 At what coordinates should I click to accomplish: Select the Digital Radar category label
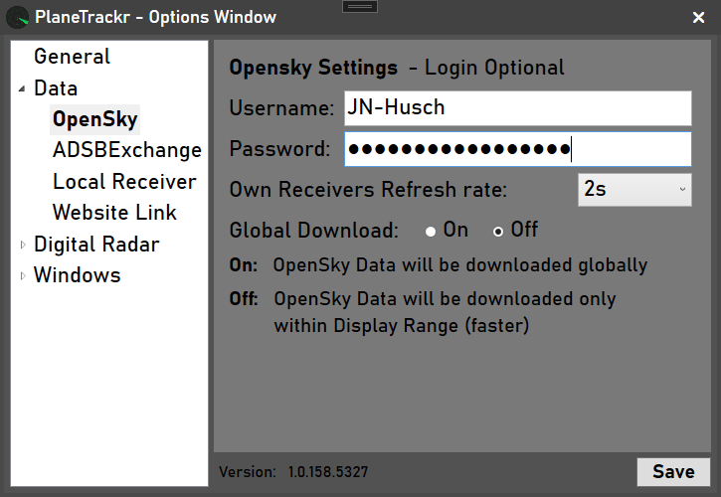pyautogui.click(x=96, y=245)
